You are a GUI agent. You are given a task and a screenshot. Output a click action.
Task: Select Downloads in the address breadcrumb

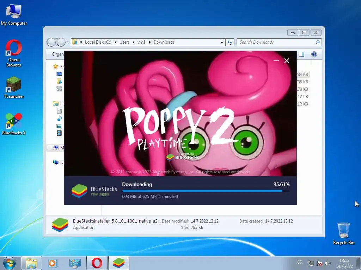pyautogui.click(x=164, y=42)
